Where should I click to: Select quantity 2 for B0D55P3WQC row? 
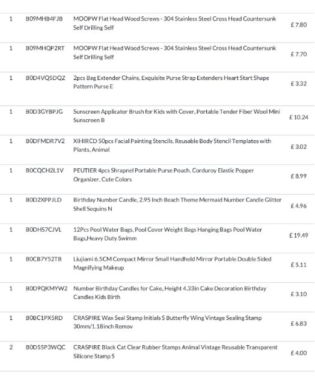click(11, 347)
